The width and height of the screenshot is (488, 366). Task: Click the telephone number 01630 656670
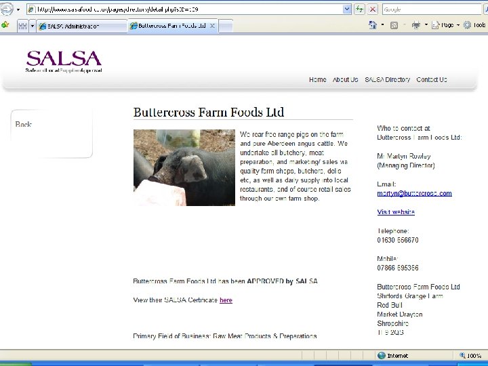397,240
